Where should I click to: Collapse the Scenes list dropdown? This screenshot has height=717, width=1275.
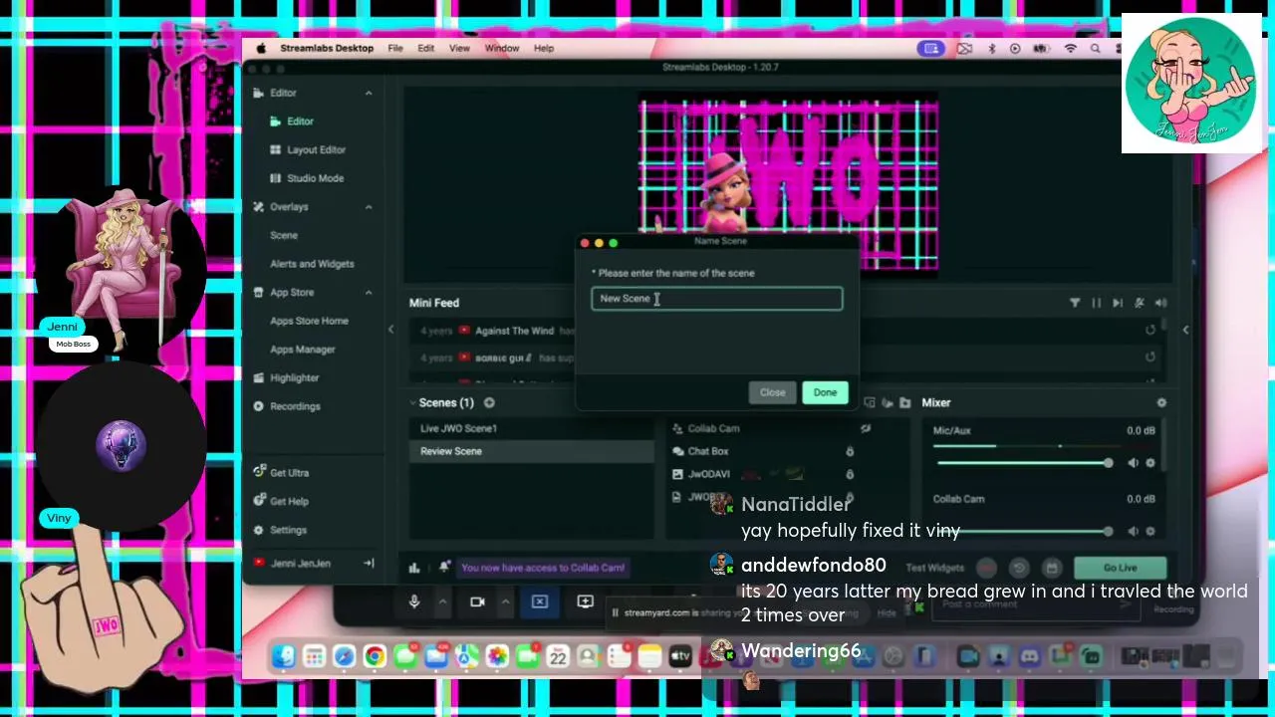click(x=413, y=403)
